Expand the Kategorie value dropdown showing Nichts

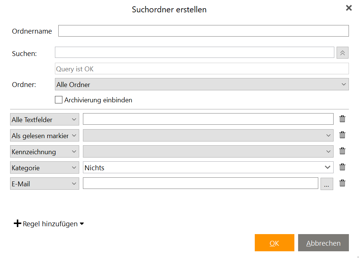[208, 167]
